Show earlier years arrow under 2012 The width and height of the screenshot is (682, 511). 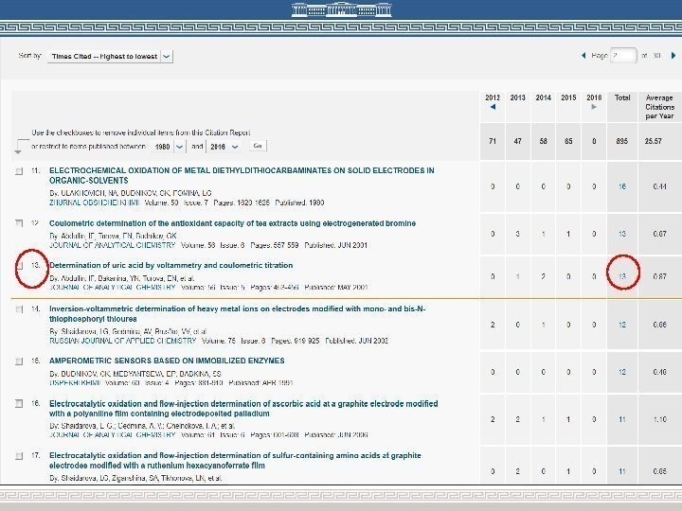(x=493, y=107)
